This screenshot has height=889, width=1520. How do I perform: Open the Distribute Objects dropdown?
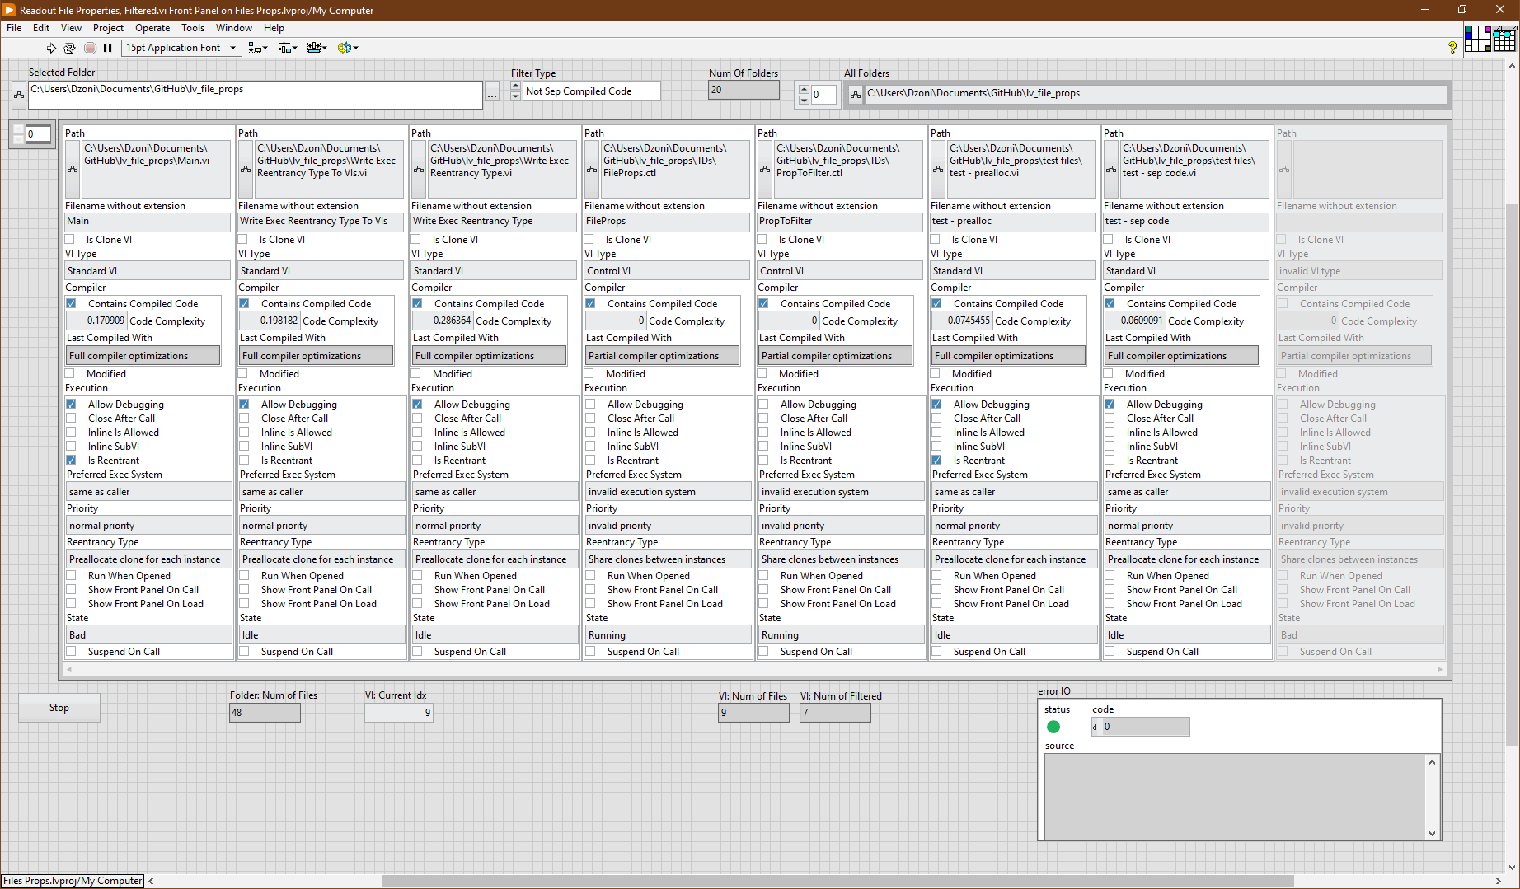(288, 48)
